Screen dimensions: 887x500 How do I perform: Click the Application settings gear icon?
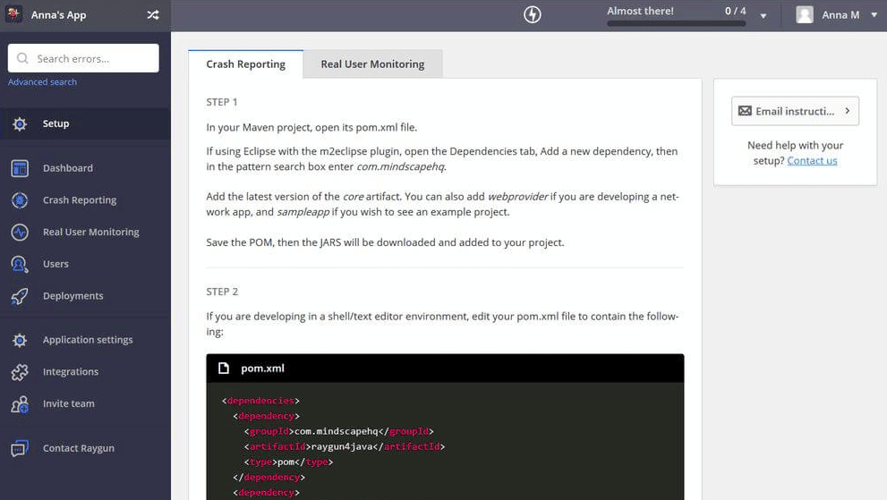[x=20, y=340]
